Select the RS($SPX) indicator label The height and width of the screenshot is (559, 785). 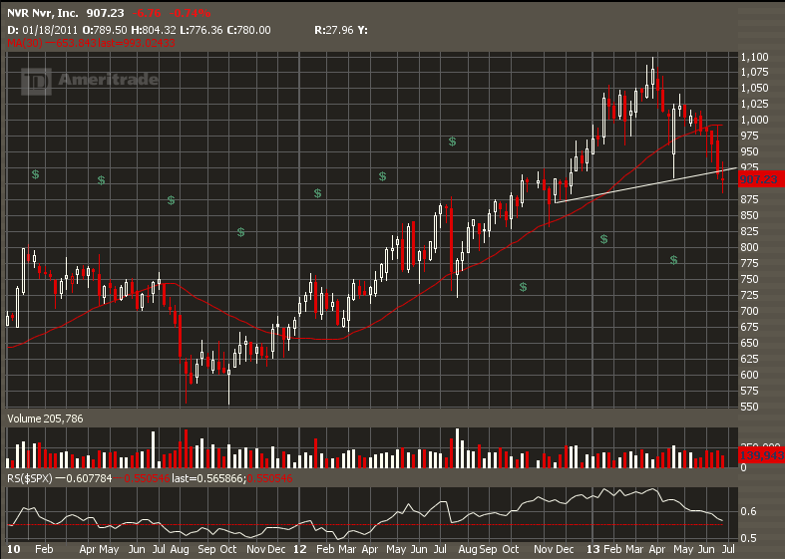(x=31, y=479)
